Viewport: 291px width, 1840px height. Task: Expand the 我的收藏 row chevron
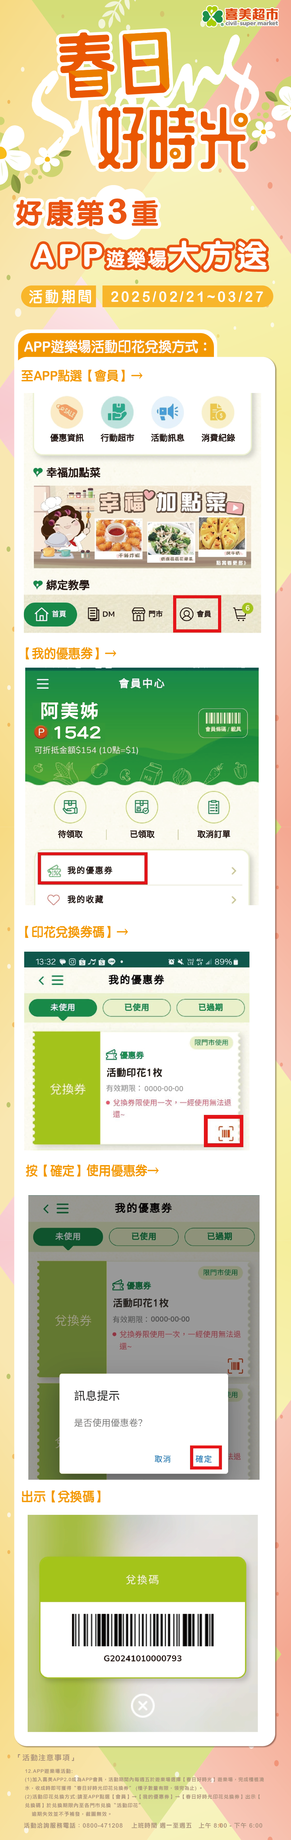[234, 900]
